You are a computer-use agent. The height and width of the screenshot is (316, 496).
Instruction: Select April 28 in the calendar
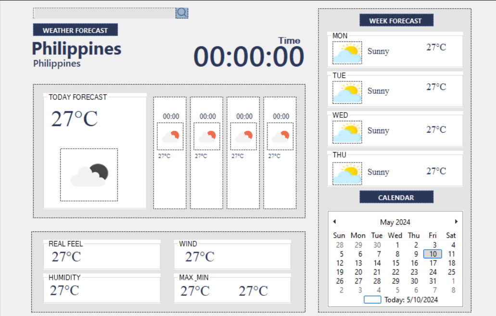pyautogui.click(x=340, y=245)
